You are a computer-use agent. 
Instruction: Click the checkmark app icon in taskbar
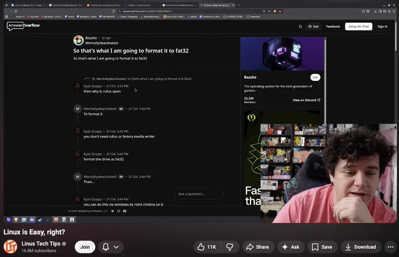40,220
